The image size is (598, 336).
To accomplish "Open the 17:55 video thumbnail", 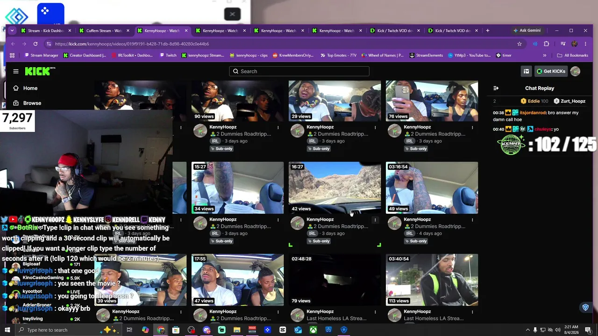I will [x=237, y=280].
